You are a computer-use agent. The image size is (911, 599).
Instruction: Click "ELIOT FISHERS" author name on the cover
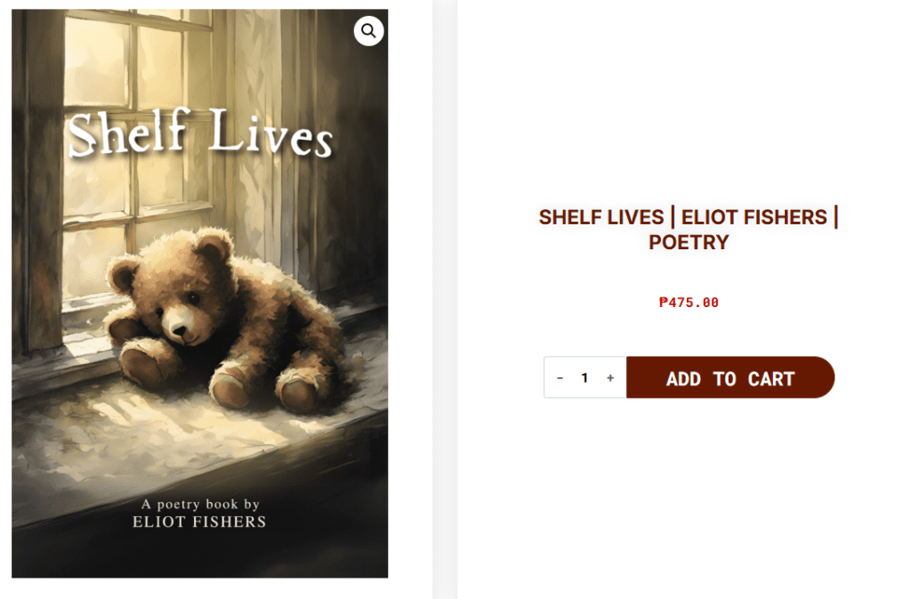click(199, 522)
